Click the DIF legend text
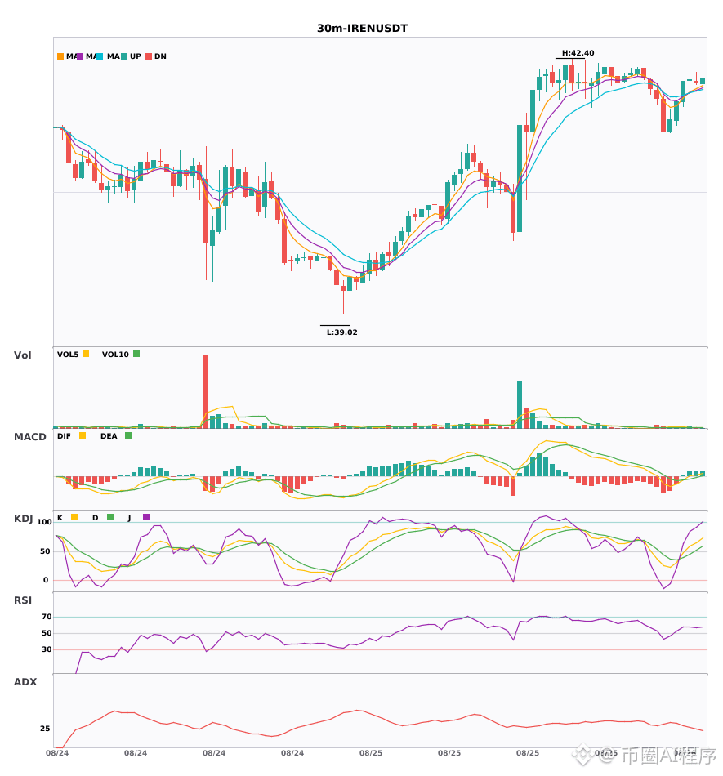The height and width of the screenshot is (776, 723). coord(64,435)
